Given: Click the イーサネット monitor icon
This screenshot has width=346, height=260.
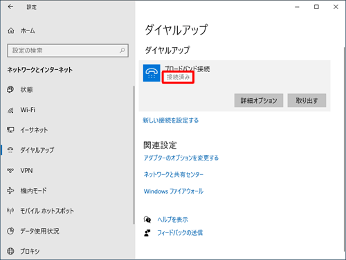Looking at the screenshot, I should click(10, 130).
